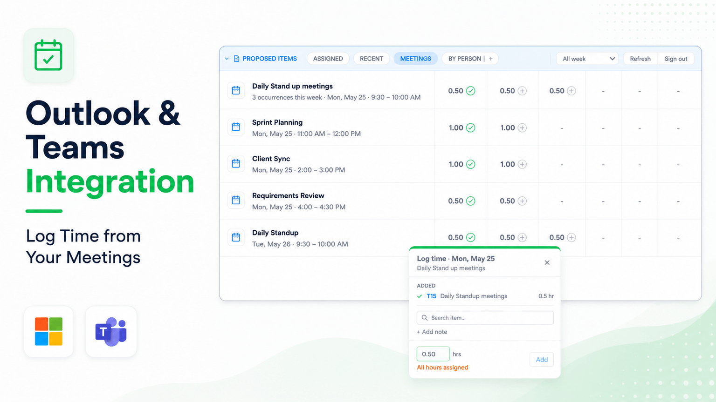The height and width of the screenshot is (402, 716).
Task: Click green check for Sprint Planning row
Action: [x=471, y=127]
